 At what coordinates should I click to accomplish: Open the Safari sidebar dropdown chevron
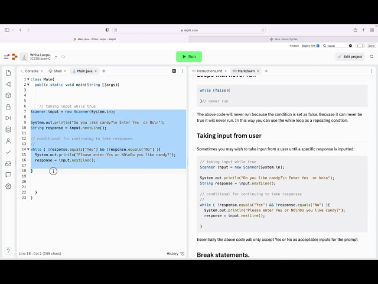[x=13, y=30]
